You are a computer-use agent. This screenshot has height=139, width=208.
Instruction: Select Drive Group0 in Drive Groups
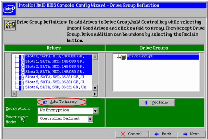click(163, 57)
